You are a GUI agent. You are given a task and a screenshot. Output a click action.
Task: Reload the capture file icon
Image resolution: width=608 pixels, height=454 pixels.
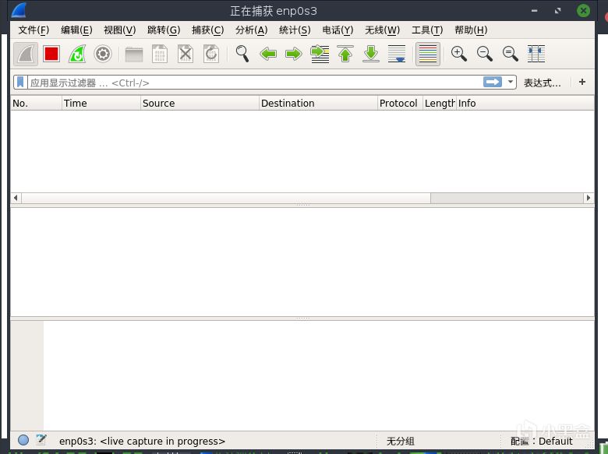(211, 54)
